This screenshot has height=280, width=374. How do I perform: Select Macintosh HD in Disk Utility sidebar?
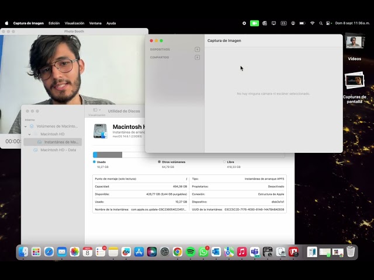click(53, 134)
